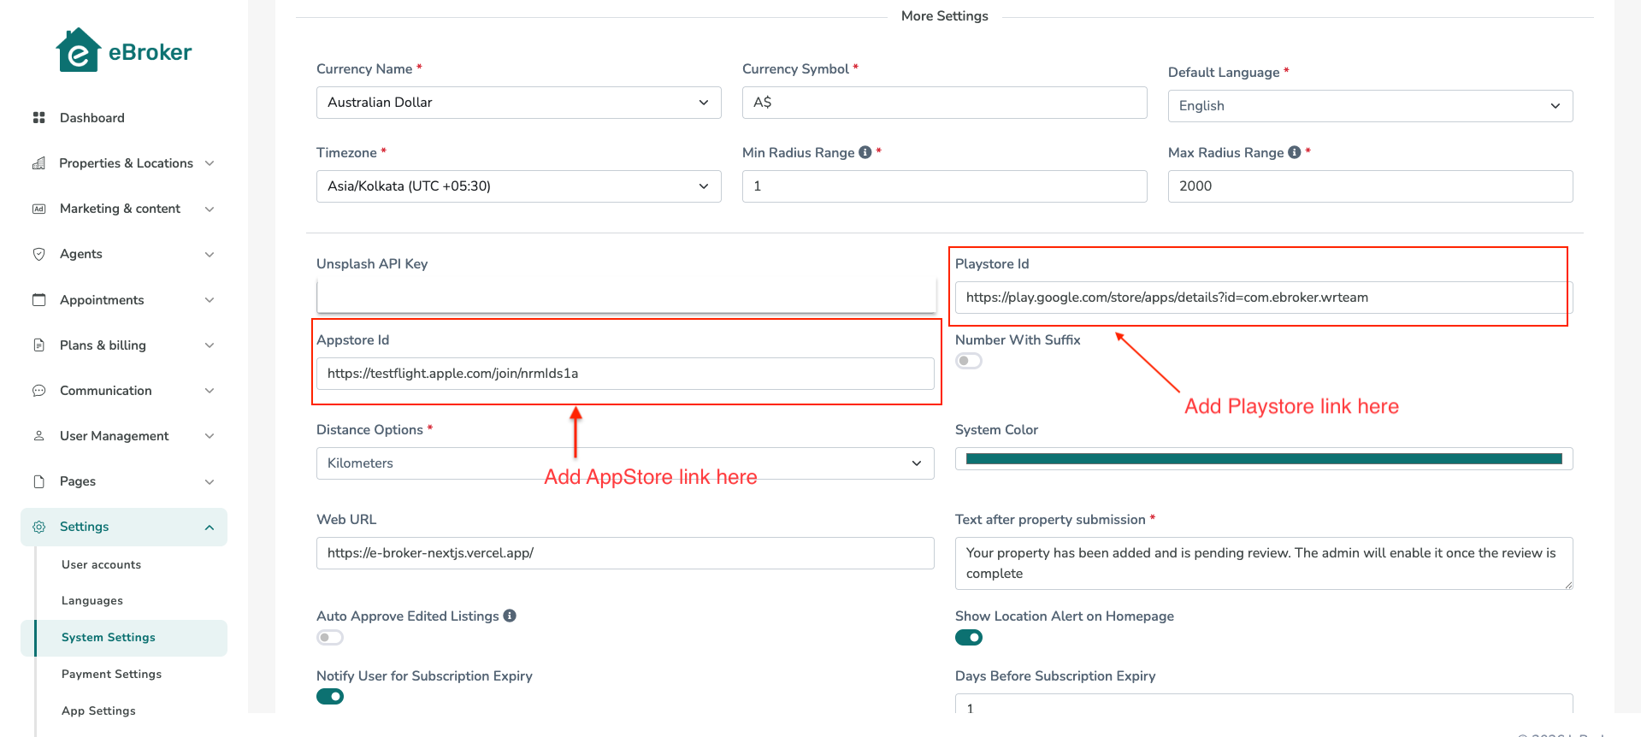Go to User accounts settings page

click(x=101, y=564)
